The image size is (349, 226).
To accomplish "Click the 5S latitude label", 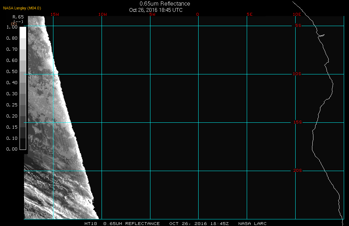I will coord(298,26).
